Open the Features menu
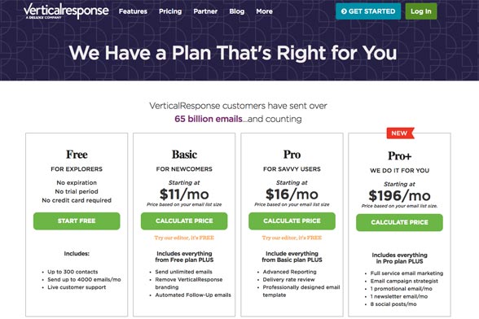The image size is (479, 319). click(133, 11)
